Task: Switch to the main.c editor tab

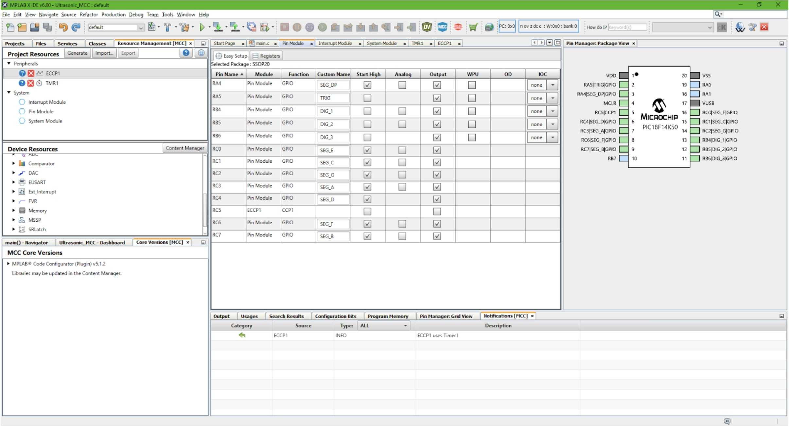Action: pyautogui.click(x=262, y=44)
